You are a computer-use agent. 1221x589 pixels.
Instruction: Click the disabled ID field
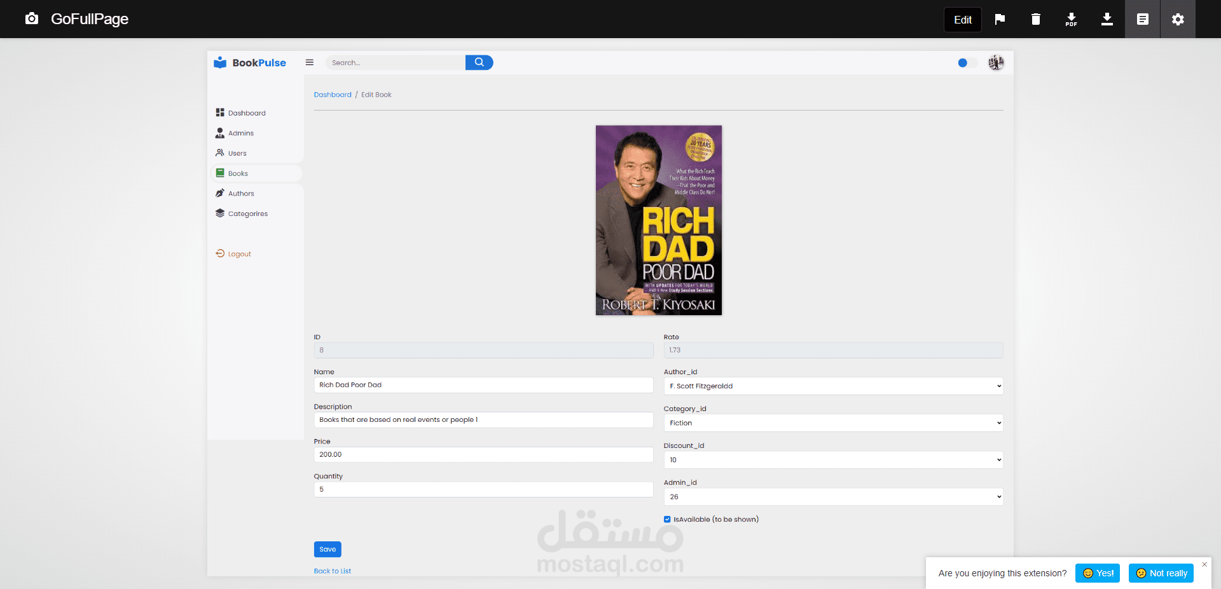click(483, 350)
